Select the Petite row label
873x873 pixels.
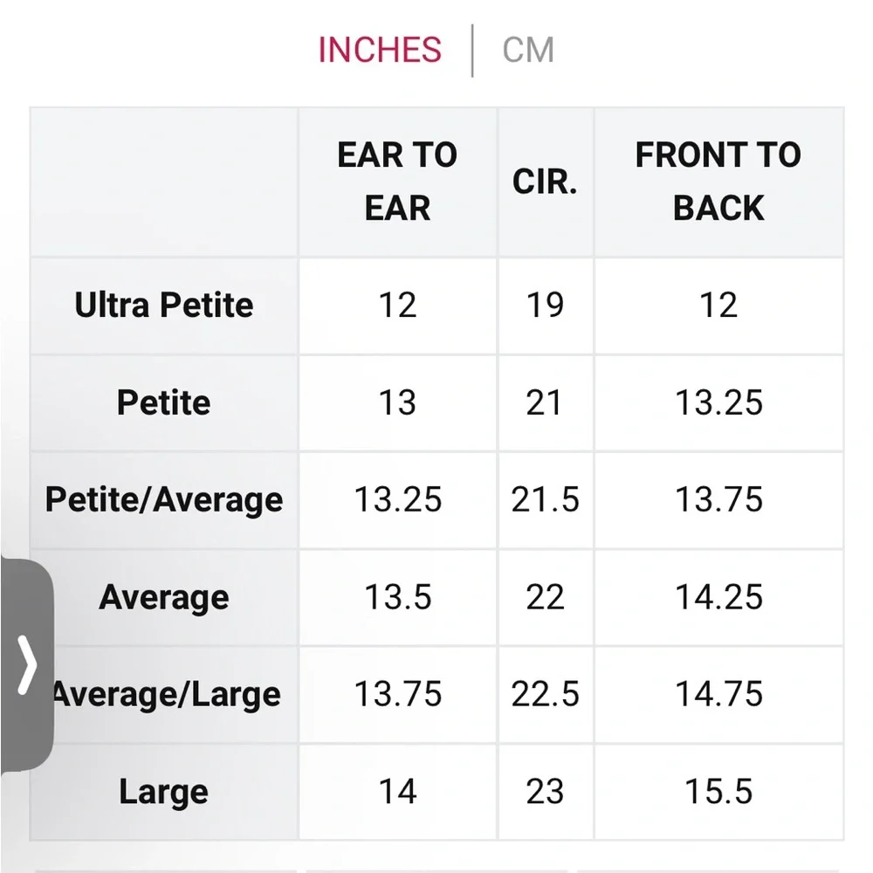pos(164,402)
